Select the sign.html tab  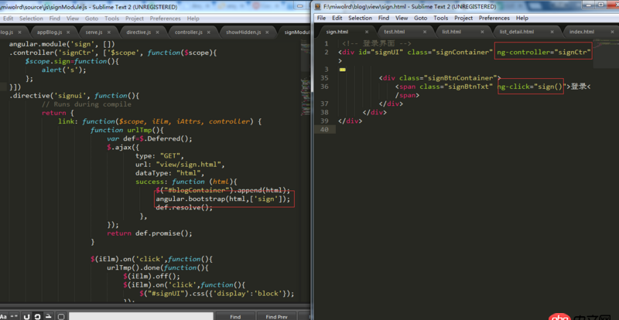click(x=337, y=32)
